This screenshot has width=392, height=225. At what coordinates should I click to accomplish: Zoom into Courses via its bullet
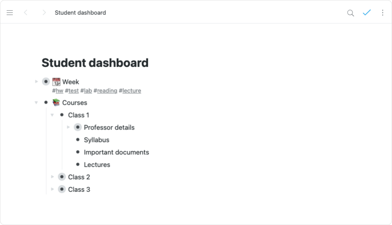click(46, 103)
